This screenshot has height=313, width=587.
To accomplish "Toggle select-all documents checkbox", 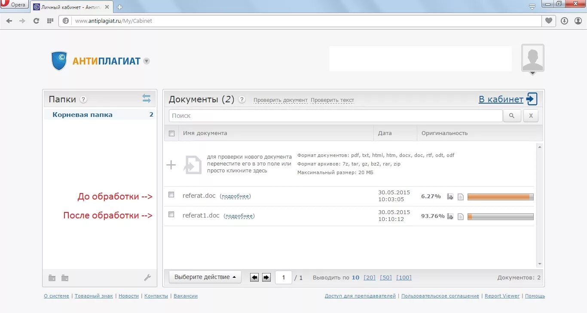I will point(172,133).
